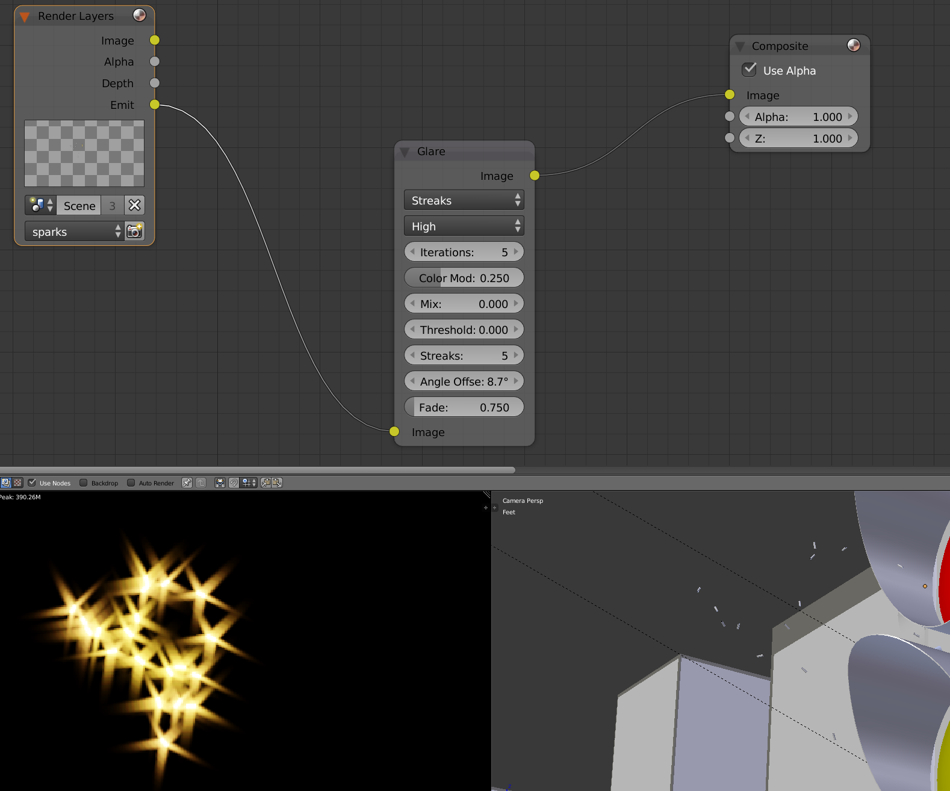The width and height of the screenshot is (950, 791).
Task: Click the Render Layers preview sphere icon
Action: [139, 15]
